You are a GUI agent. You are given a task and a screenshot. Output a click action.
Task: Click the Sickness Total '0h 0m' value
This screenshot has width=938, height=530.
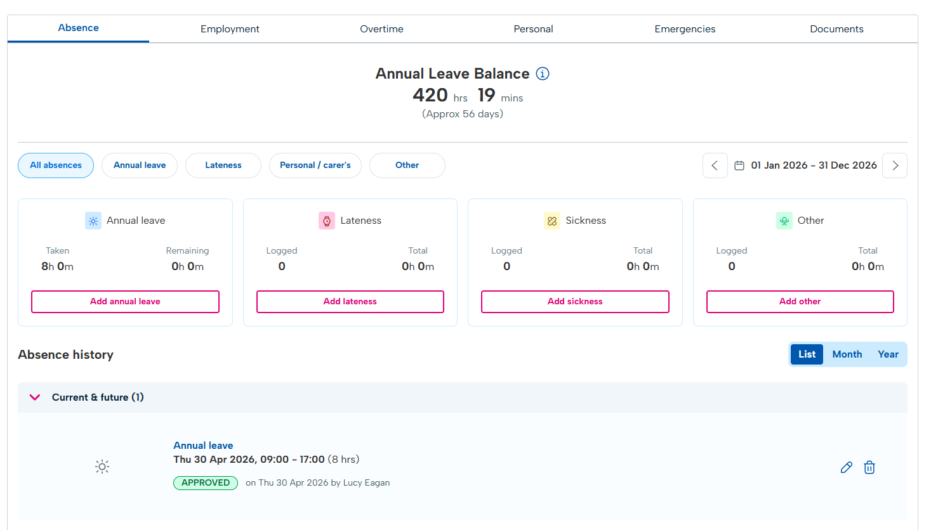point(643,267)
